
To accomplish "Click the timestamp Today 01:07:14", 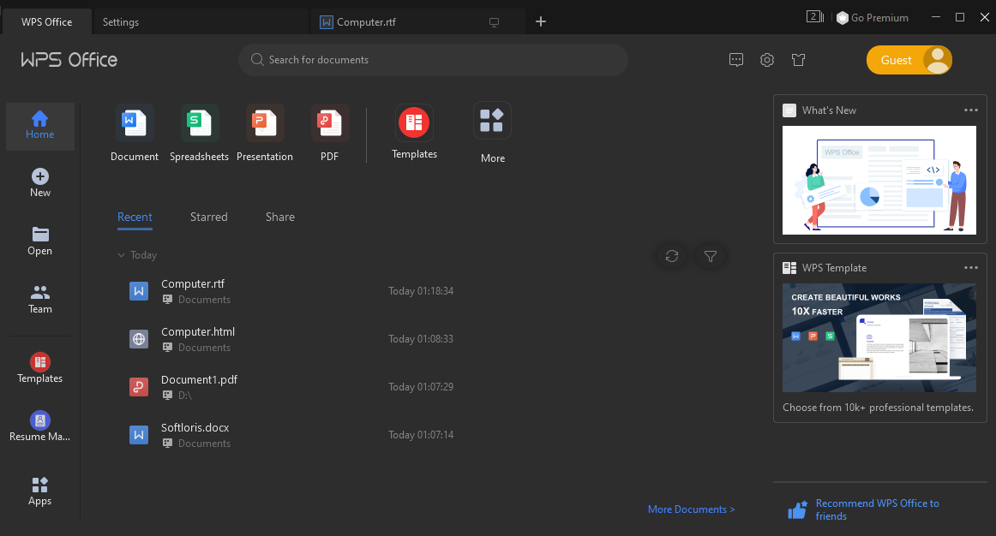I will 421,435.
